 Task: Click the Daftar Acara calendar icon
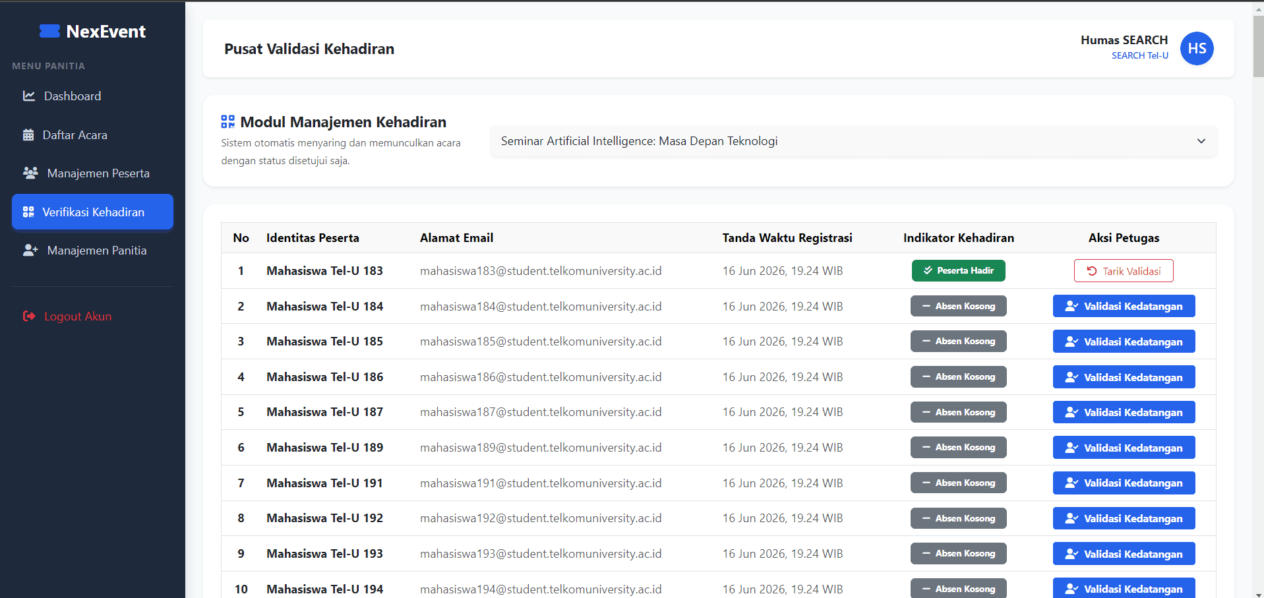(28, 135)
